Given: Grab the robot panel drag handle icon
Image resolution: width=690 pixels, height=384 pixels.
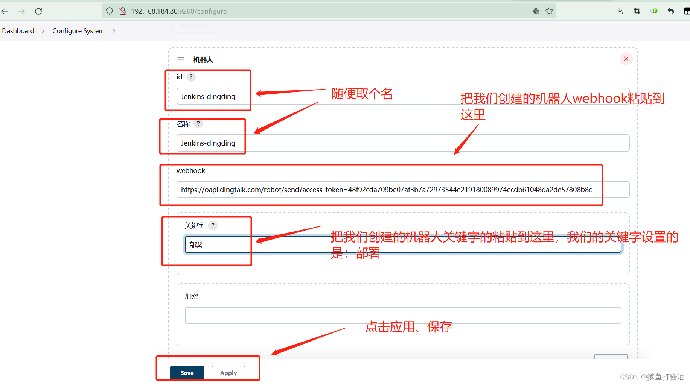Looking at the screenshot, I should (x=181, y=59).
